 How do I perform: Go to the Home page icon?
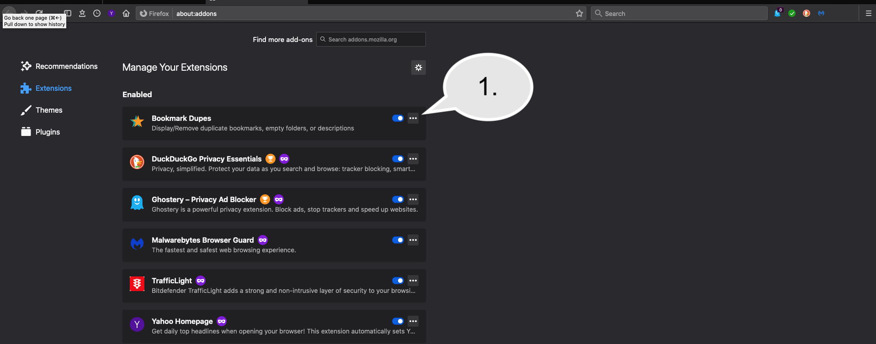tap(126, 13)
